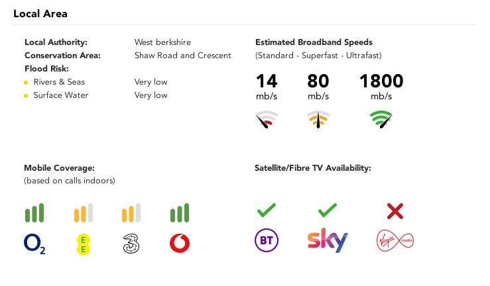Viewport: 490px width, 286px height.
Task: Click the green checkmark above BT
Action: (x=267, y=211)
